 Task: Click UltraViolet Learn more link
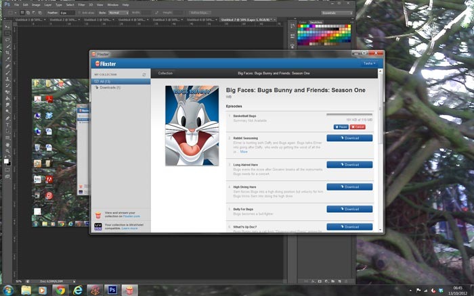(x=129, y=228)
